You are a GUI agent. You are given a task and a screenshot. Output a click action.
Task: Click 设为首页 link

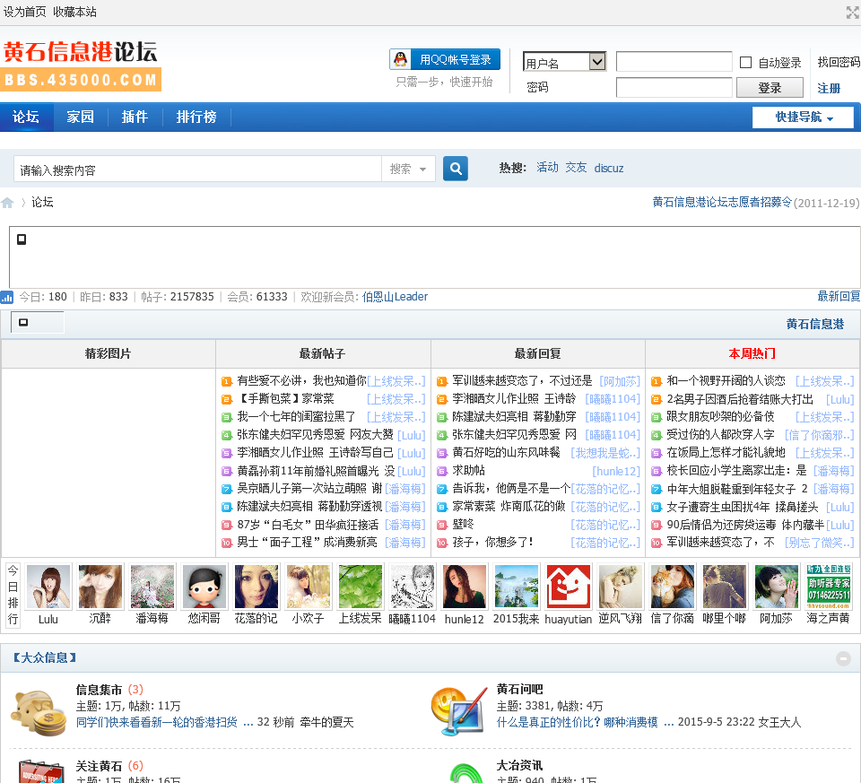coord(25,12)
